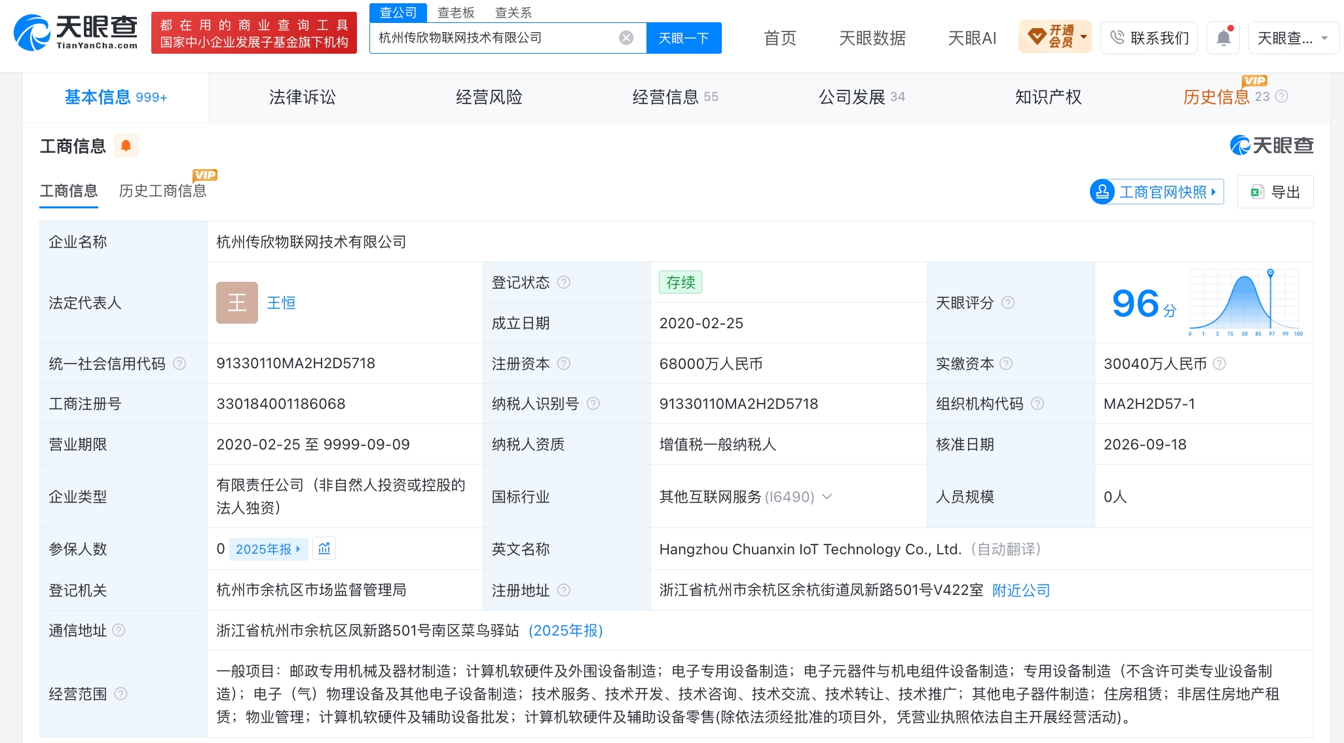Click the question mark next to 统一社会信用代码
This screenshot has height=743, width=1344.
click(179, 364)
